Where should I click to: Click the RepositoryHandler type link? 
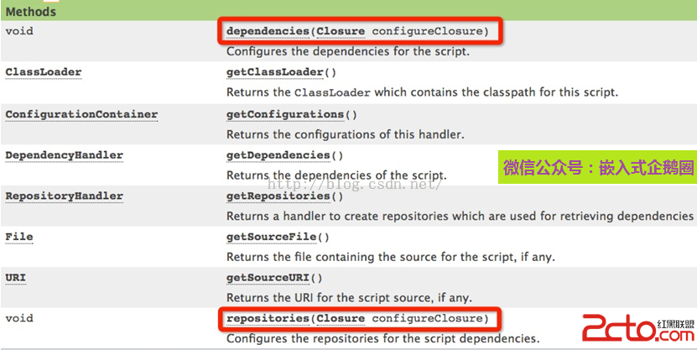coord(65,196)
